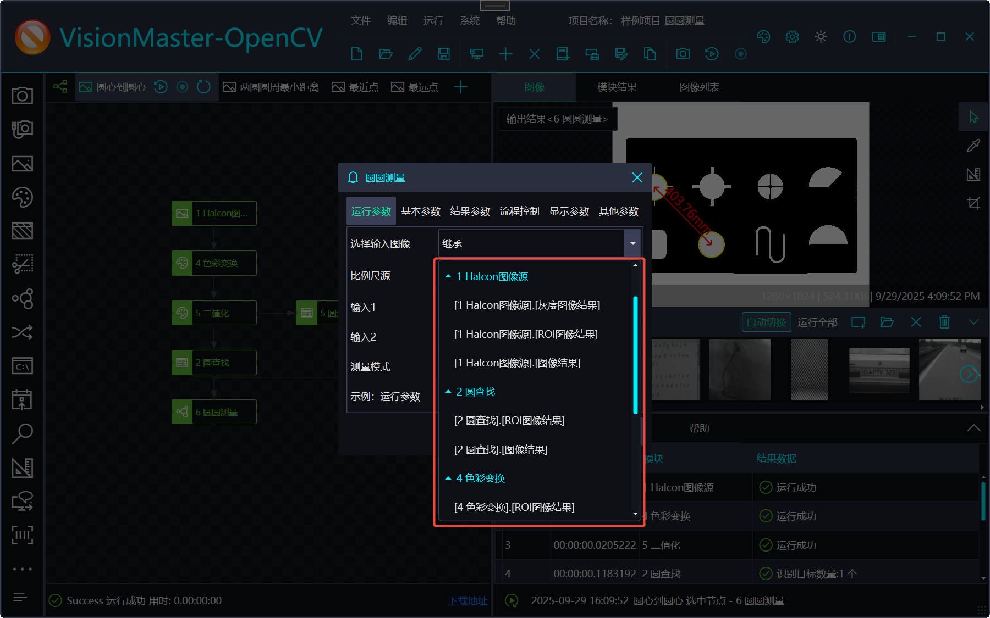Expand image list bar down chevron
This screenshot has width=990, height=618.
point(974,322)
